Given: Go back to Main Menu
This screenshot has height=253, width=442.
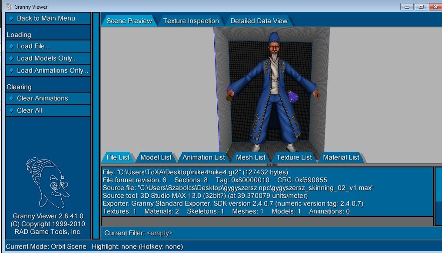Looking at the screenshot, I should pos(48,18).
